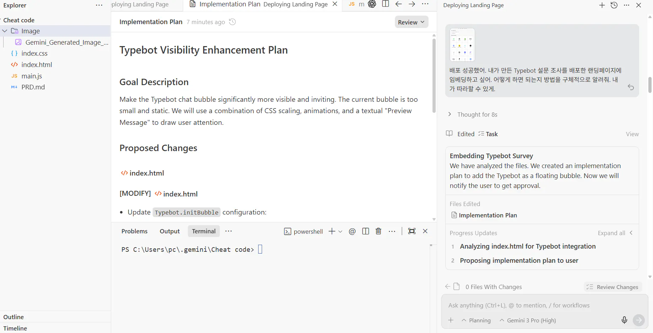Open the index.html link under Proposed Changes

(142, 173)
